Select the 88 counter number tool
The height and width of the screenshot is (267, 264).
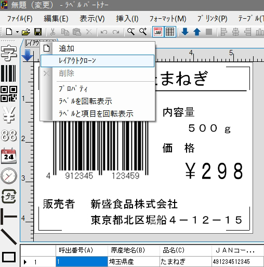click(9, 135)
